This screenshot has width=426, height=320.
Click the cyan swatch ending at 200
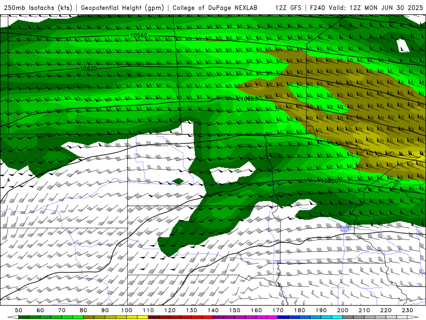[337, 317]
